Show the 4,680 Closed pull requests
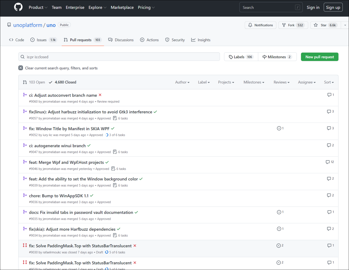The image size is (349, 270). click(63, 82)
